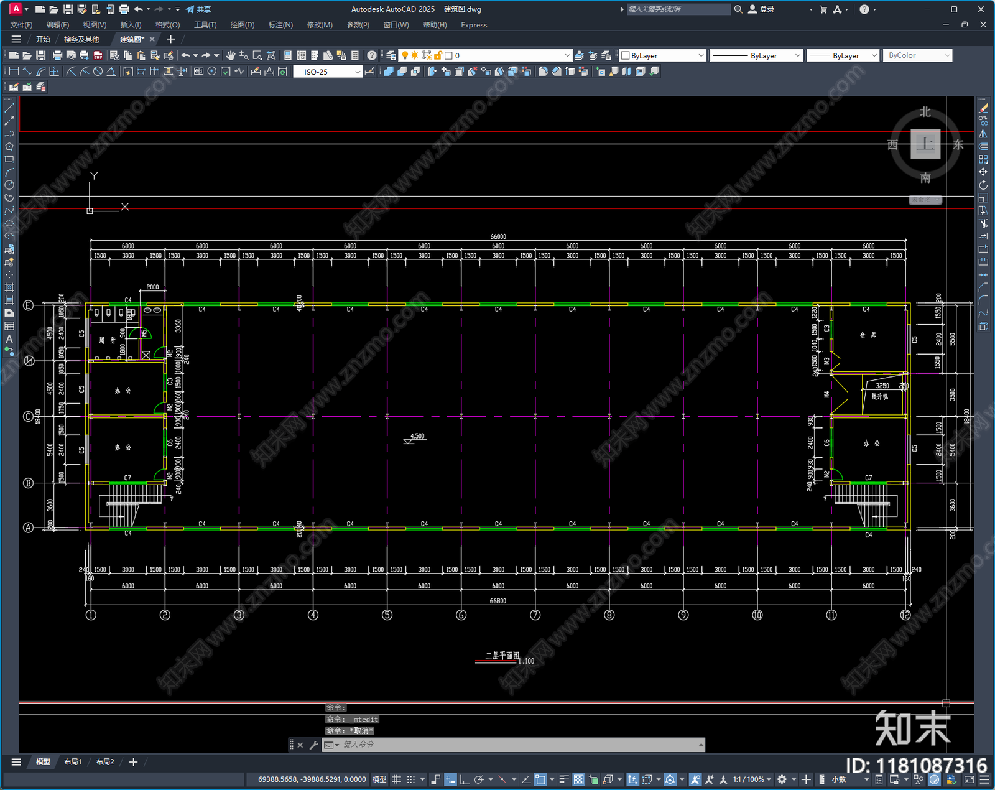This screenshot has width=995, height=790.
Task: Open the 标注(N) menu
Action: coord(280,25)
